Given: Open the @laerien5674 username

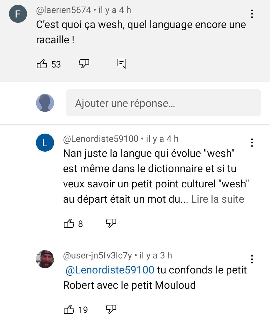Looking at the screenshot, I should pos(63,10).
